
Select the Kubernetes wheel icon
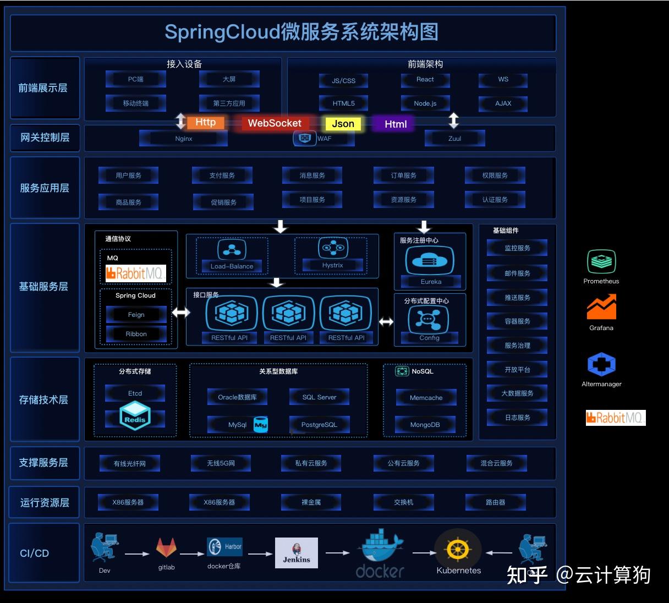(458, 549)
